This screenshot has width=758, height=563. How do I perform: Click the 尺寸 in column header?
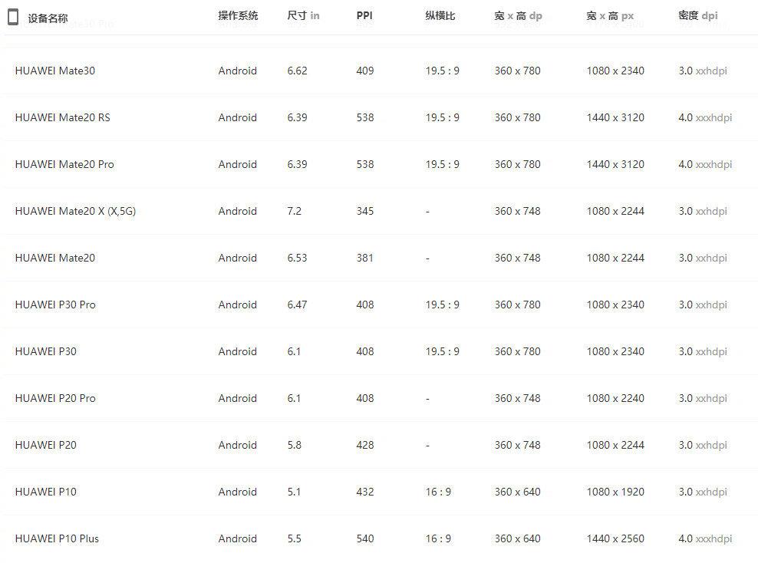303,15
